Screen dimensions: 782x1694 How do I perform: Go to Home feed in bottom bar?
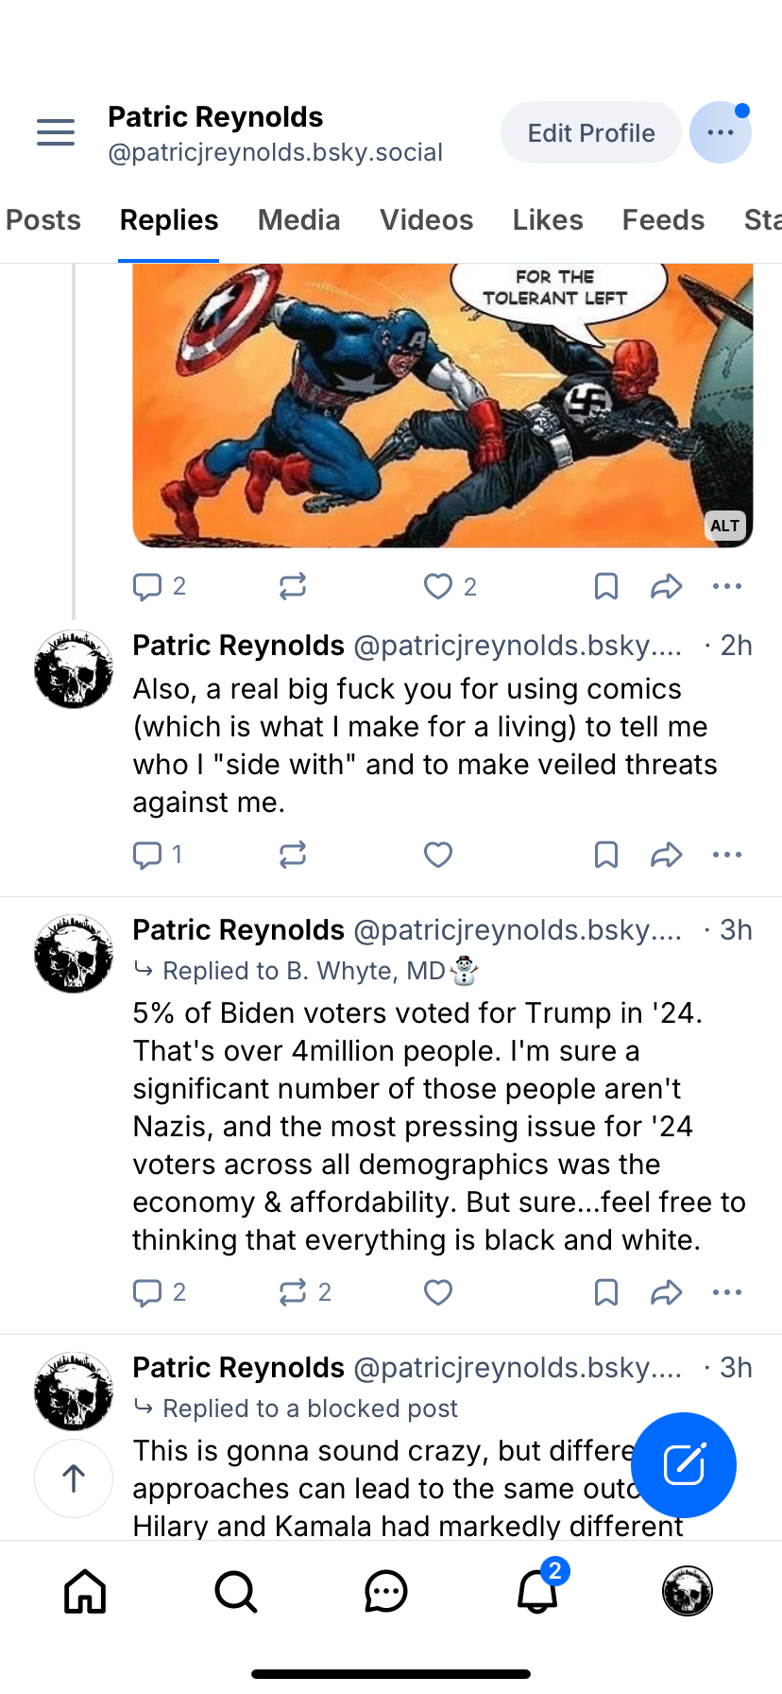click(85, 1591)
